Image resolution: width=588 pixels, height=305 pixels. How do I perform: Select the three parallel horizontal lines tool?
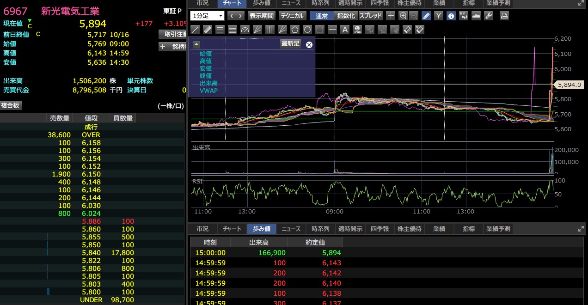tap(220, 30)
